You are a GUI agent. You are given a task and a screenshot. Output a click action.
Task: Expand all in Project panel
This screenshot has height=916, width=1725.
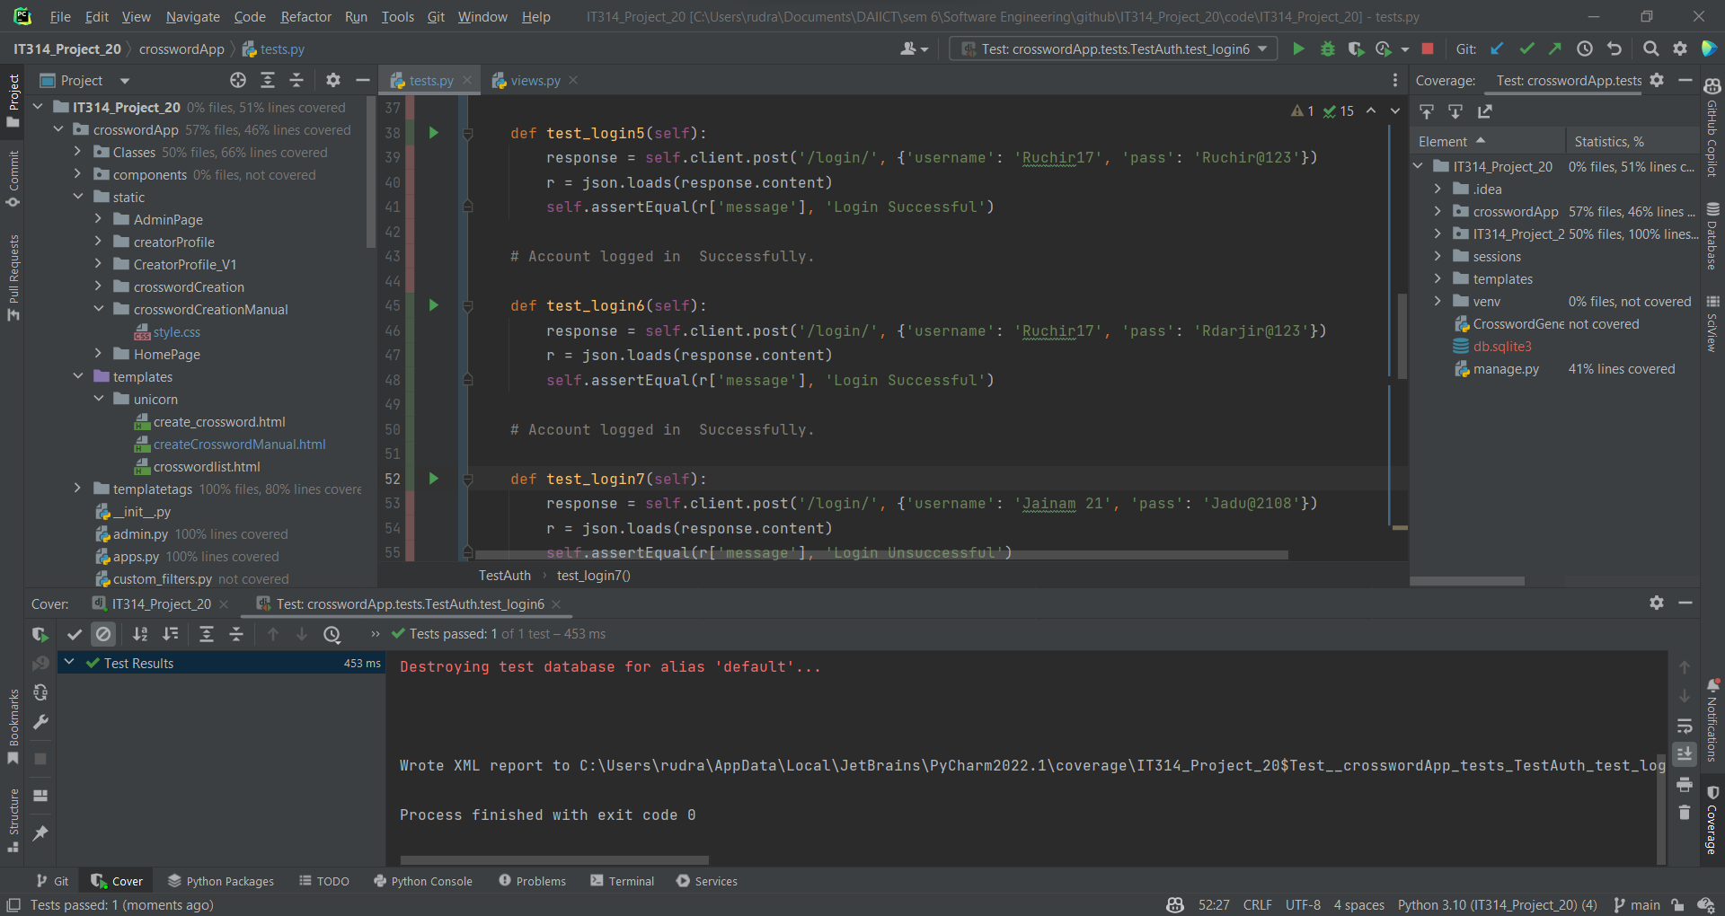coord(268,80)
